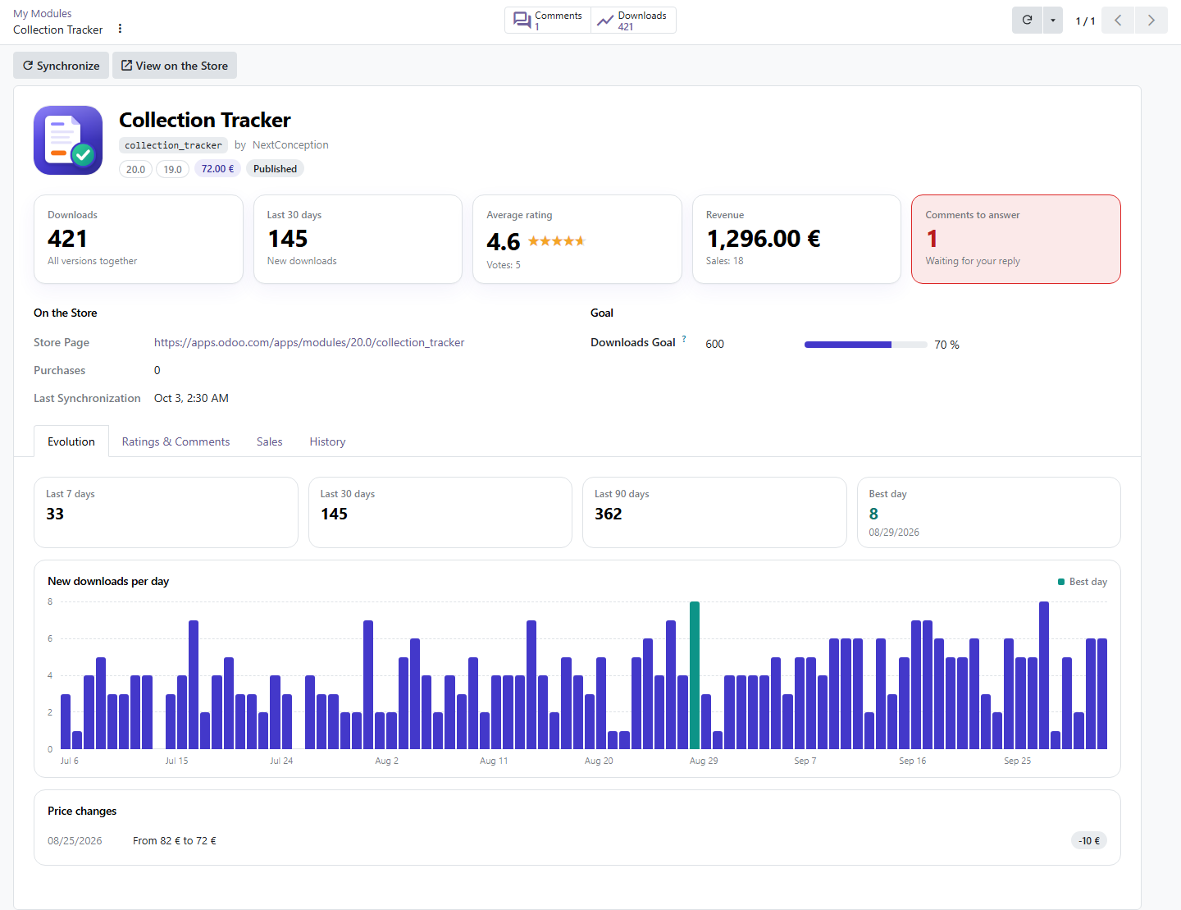Click the pager counter 1 / 1

[1085, 21]
